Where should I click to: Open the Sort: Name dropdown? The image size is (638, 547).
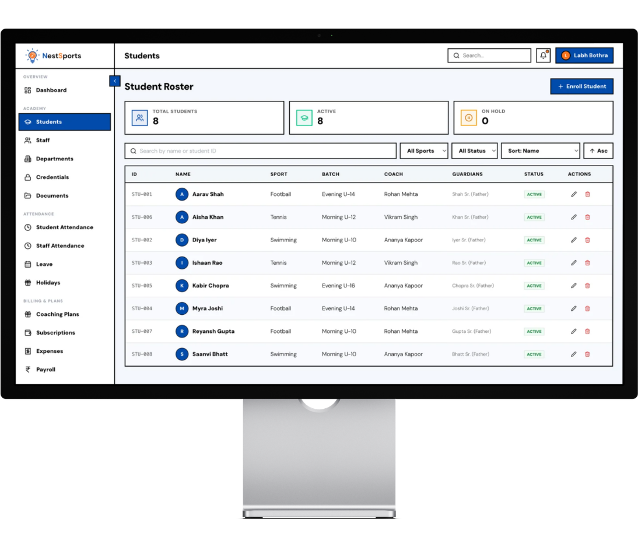click(x=541, y=150)
